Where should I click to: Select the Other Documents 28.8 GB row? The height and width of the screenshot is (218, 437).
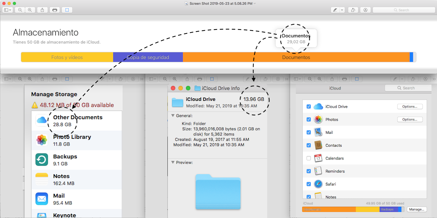coord(77,121)
